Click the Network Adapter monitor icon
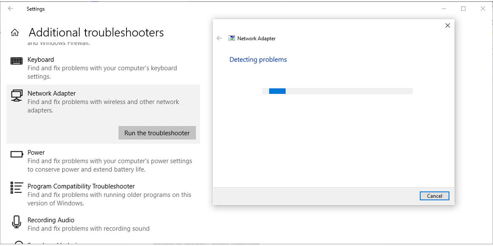The height and width of the screenshot is (246, 493). coord(16,95)
